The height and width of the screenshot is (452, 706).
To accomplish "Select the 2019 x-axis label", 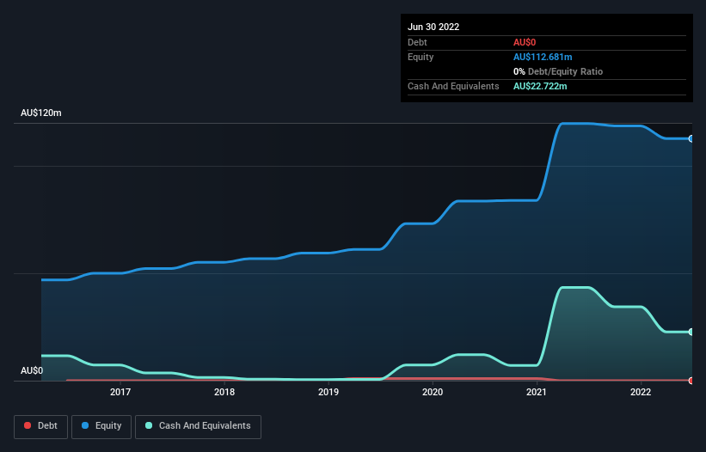I will [328, 392].
